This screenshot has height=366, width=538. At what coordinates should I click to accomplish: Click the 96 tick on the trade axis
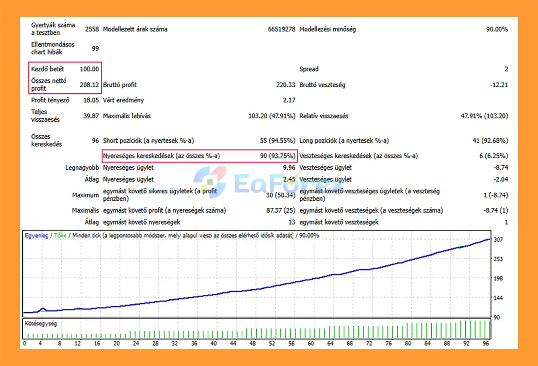[485, 343]
